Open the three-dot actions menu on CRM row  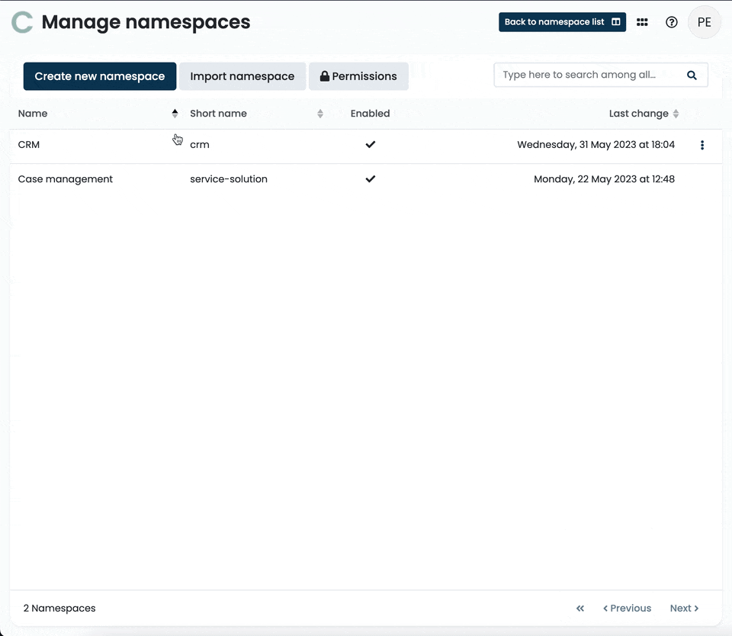[702, 145]
